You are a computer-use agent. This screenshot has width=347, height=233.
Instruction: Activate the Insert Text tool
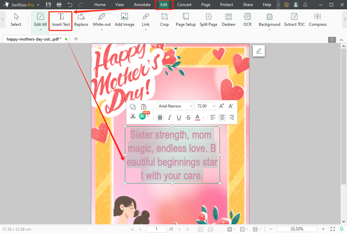(60, 20)
